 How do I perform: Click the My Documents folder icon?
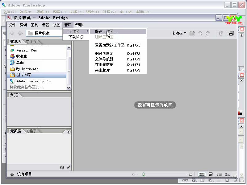click(12, 69)
